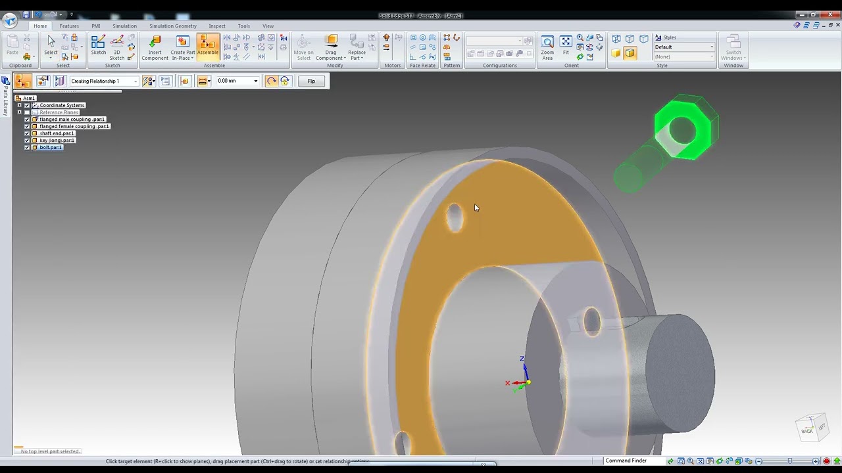Toggle bolt.par:1 visibility checkbox
Image resolution: width=842 pixels, height=473 pixels.
tap(27, 147)
